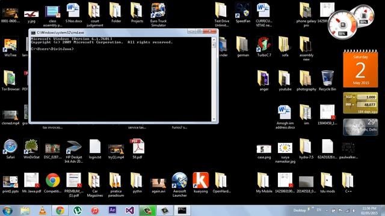Image resolution: width=385 pixels, height=216 pixels.
Task: Launch After Effects from the taskbar
Action: 112,211
